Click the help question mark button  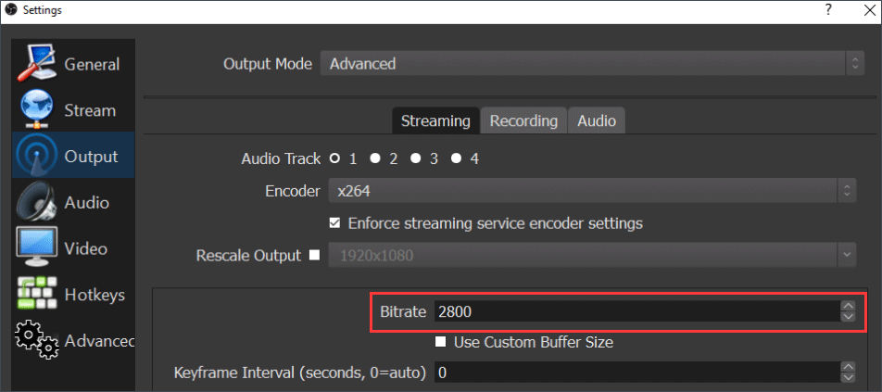[826, 9]
